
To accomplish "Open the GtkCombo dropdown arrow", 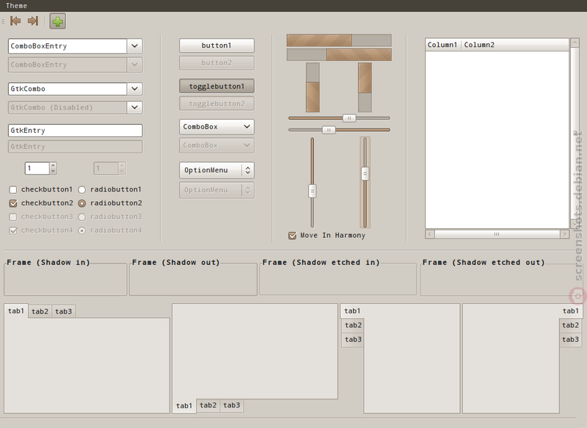I will [135, 89].
